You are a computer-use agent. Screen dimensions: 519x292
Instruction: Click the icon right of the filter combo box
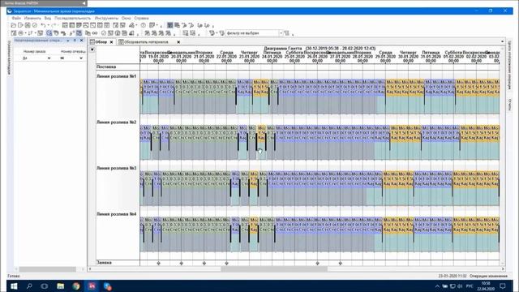286,32
